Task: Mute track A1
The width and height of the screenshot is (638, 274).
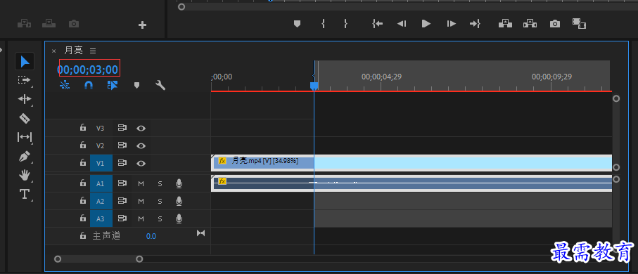Action: coord(141,184)
